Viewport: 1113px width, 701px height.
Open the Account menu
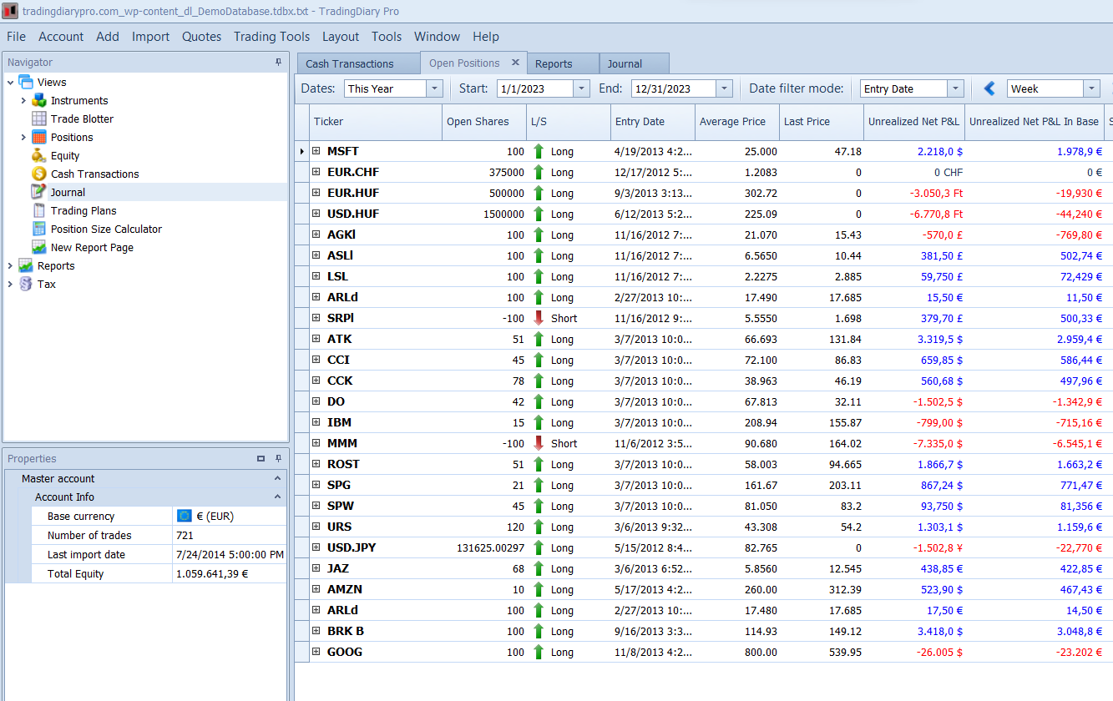61,37
